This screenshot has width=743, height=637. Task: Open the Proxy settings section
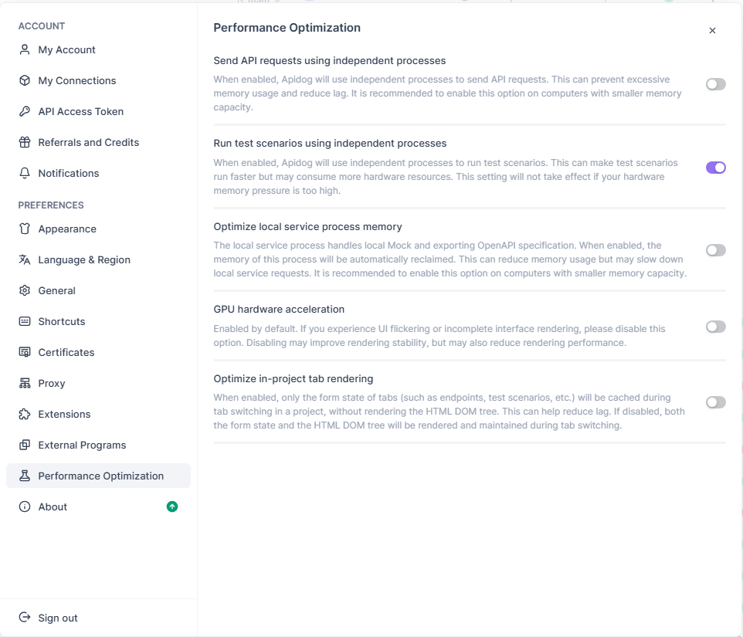click(51, 383)
